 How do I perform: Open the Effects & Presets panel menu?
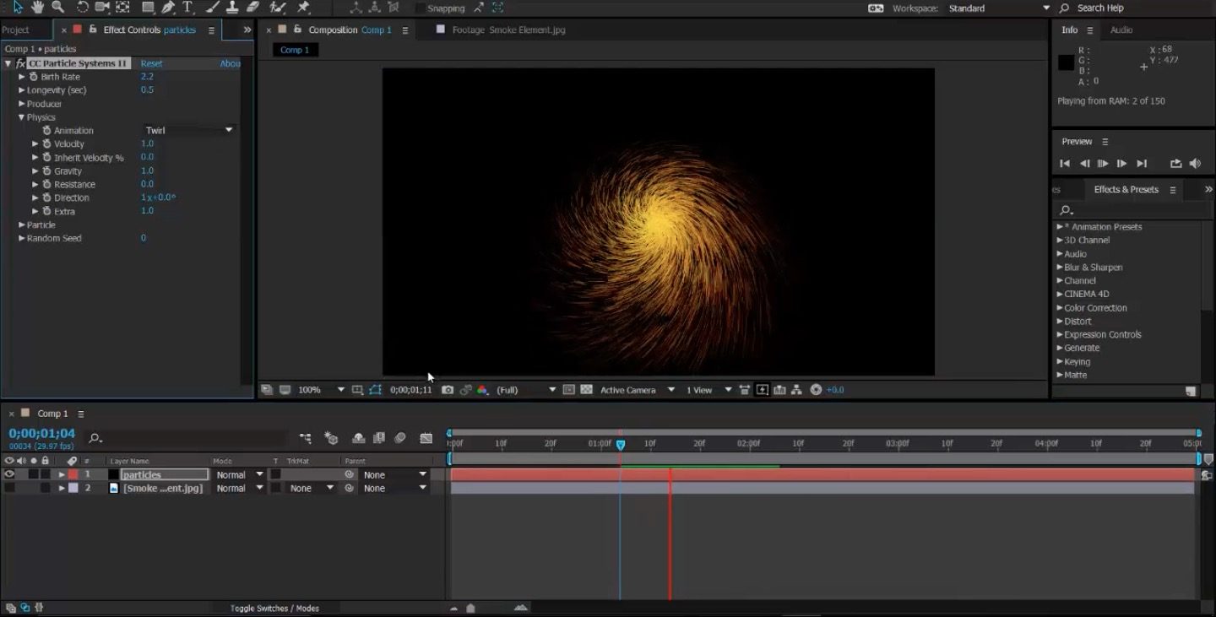coord(1173,190)
